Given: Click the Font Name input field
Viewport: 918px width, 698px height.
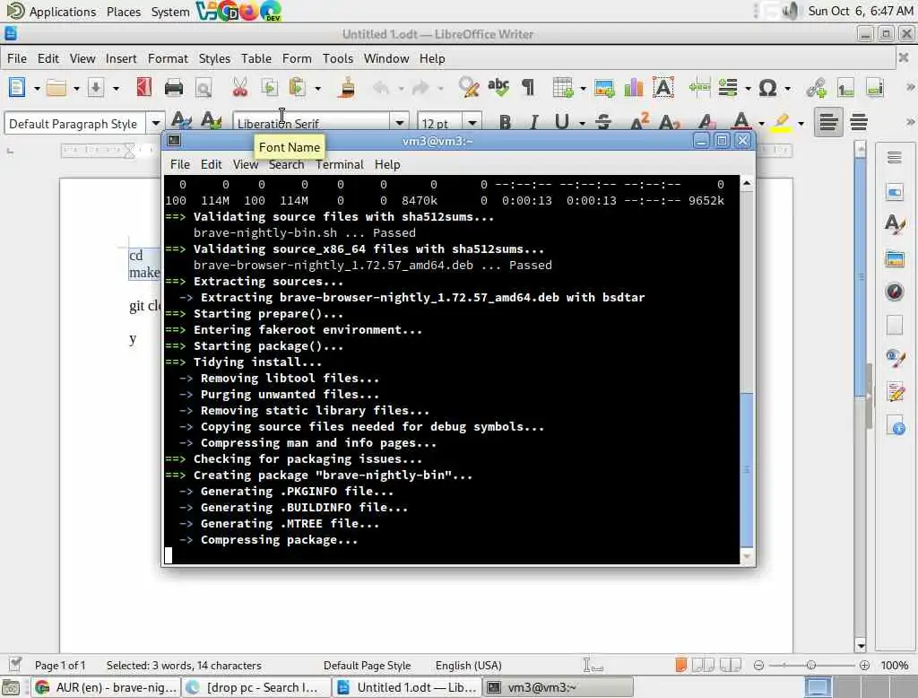Looking at the screenshot, I should tap(311, 123).
